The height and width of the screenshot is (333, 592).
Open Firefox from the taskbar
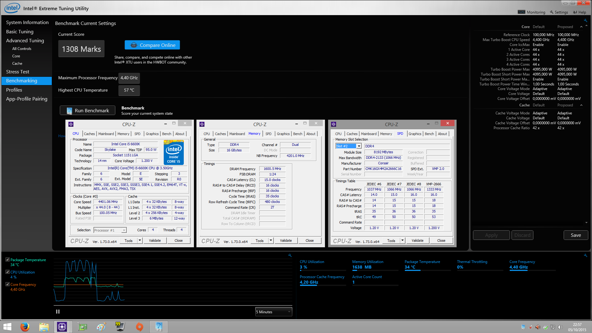pos(25,327)
